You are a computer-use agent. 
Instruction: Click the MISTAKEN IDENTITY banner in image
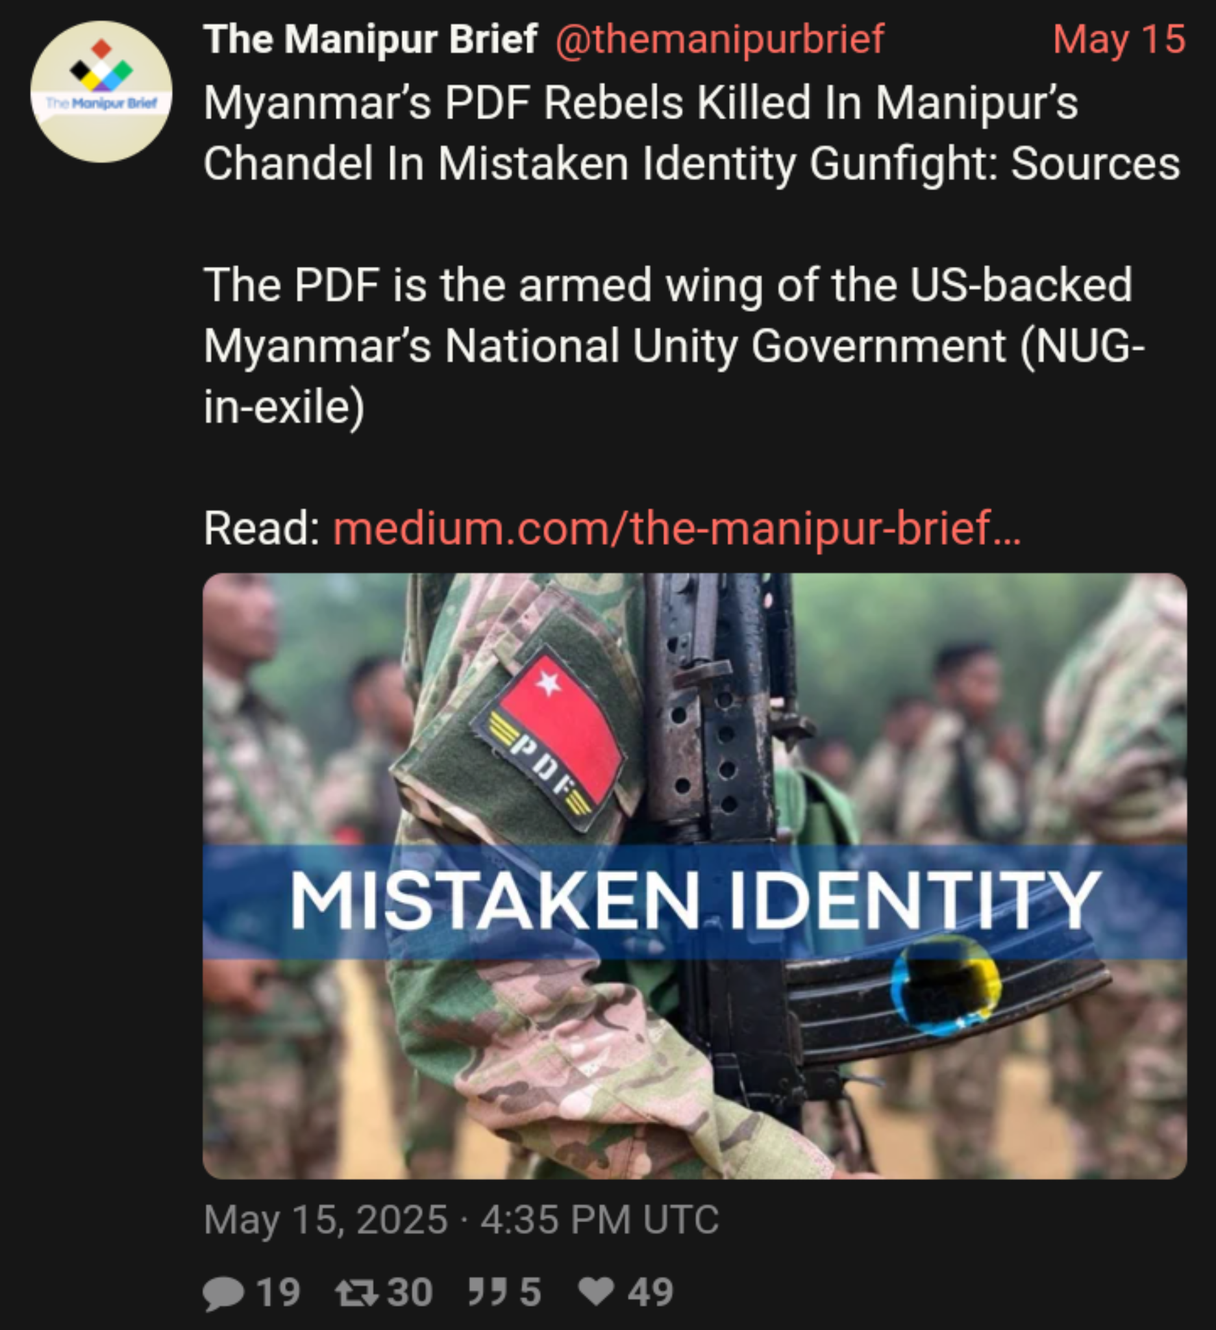click(x=695, y=901)
